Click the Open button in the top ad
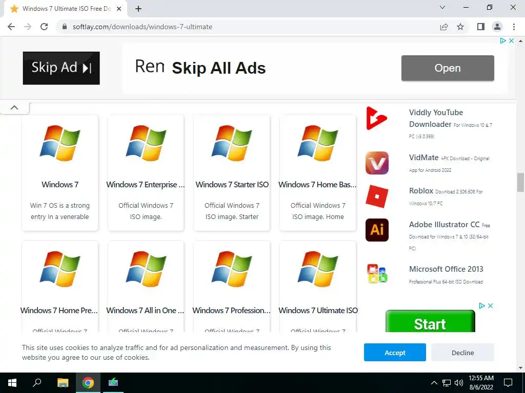 click(448, 68)
